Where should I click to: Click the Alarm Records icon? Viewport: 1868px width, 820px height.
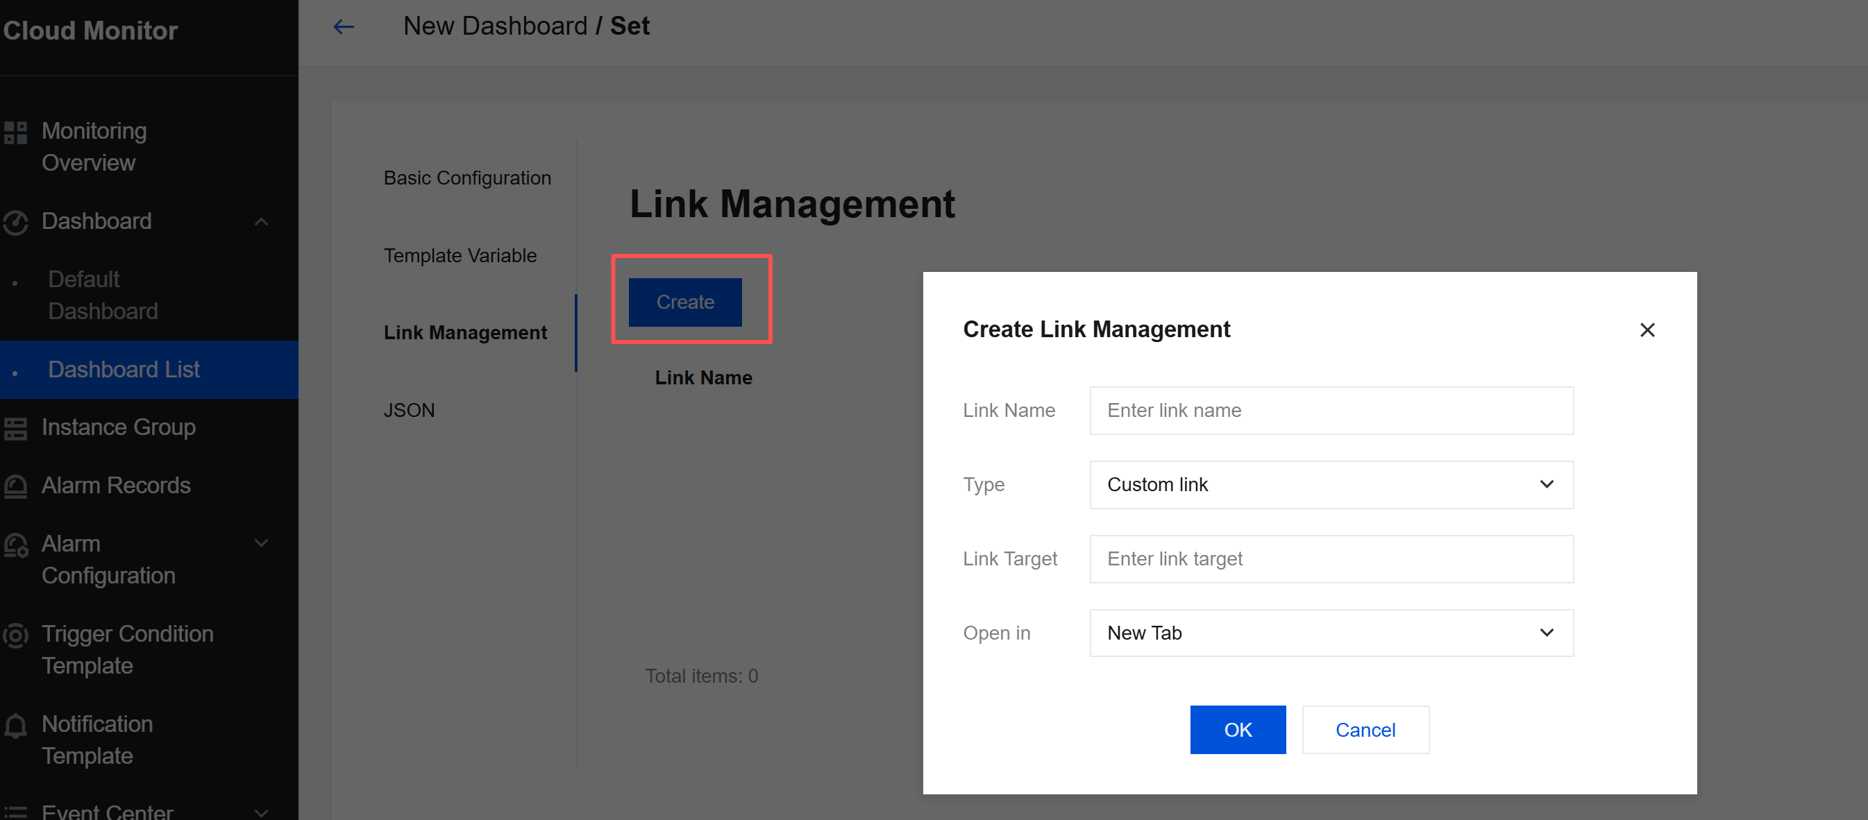coord(15,486)
